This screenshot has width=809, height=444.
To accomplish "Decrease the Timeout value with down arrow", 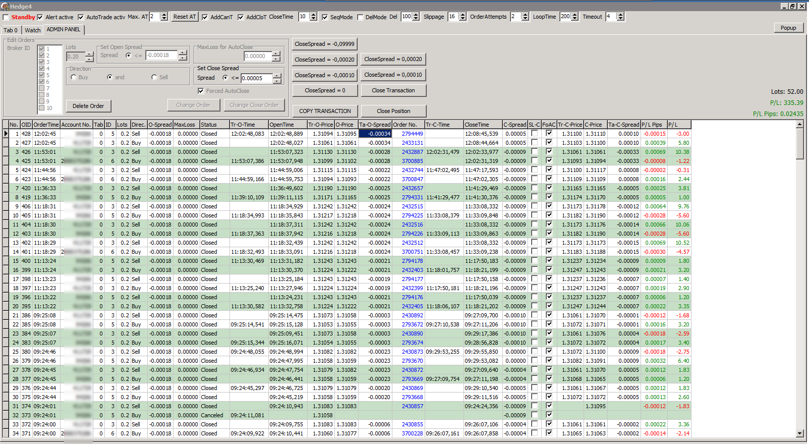I will (x=621, y=19).
